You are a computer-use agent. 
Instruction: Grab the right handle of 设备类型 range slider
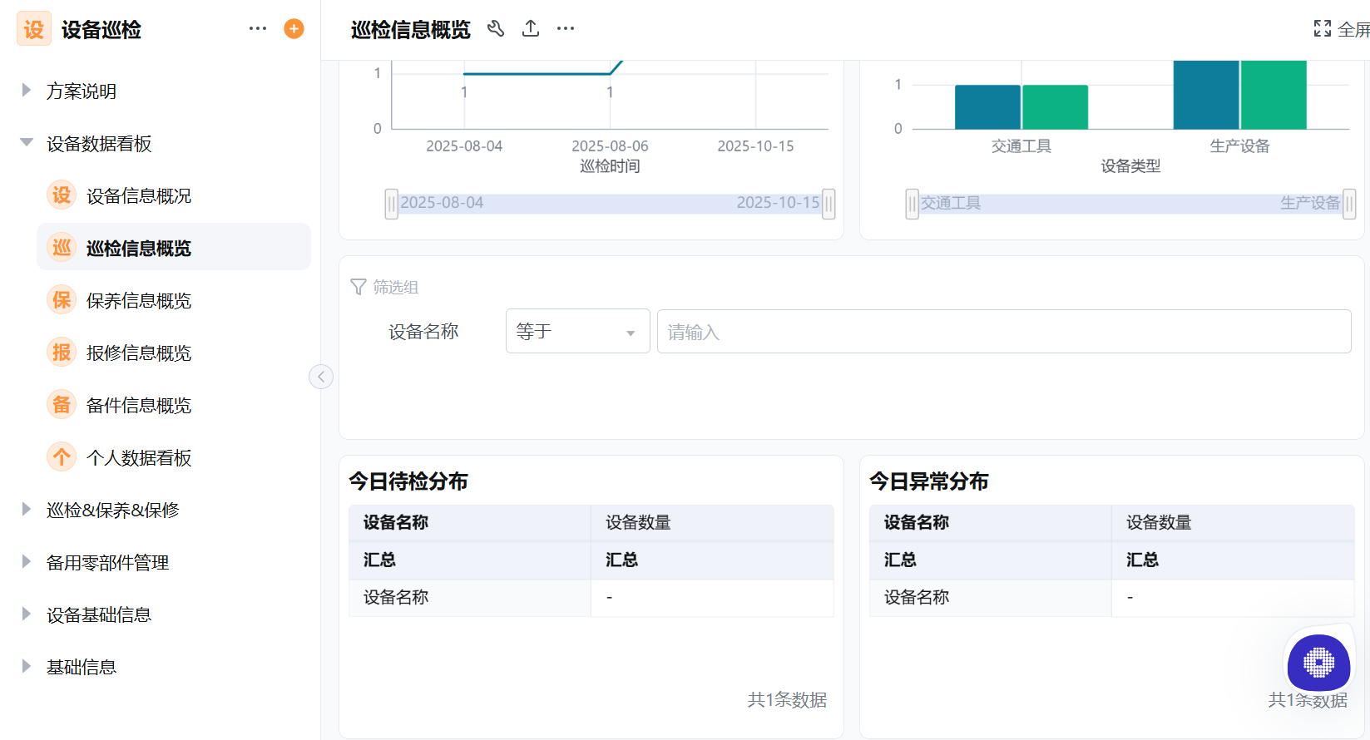[x=1349, y=204]
